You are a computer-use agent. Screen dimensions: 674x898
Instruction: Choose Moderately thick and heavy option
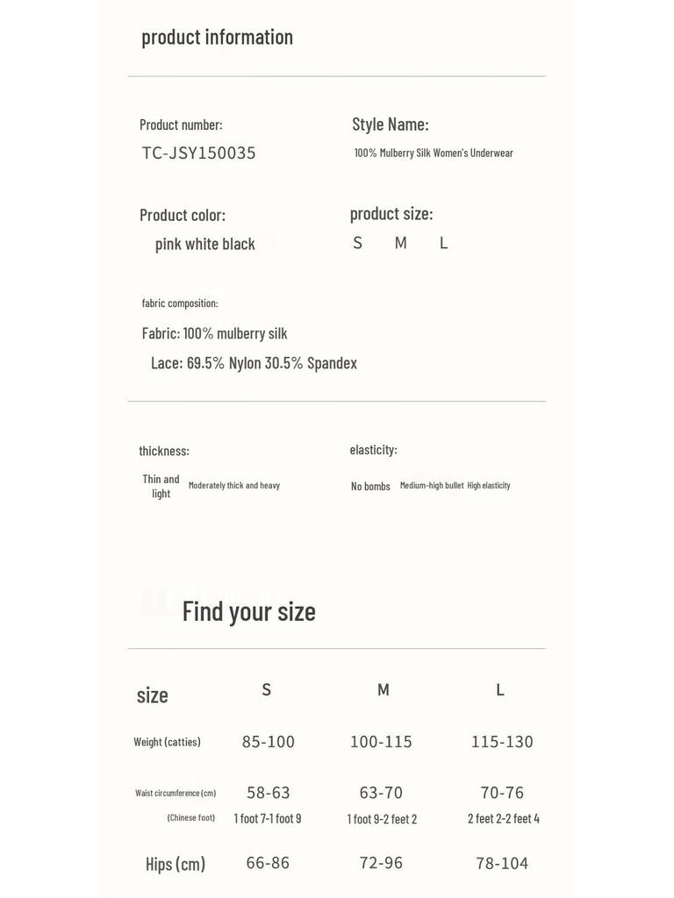[234, 485]
